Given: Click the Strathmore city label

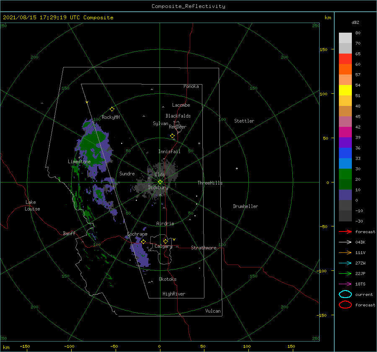Looking at the screenshot, I should coord(204,248).
